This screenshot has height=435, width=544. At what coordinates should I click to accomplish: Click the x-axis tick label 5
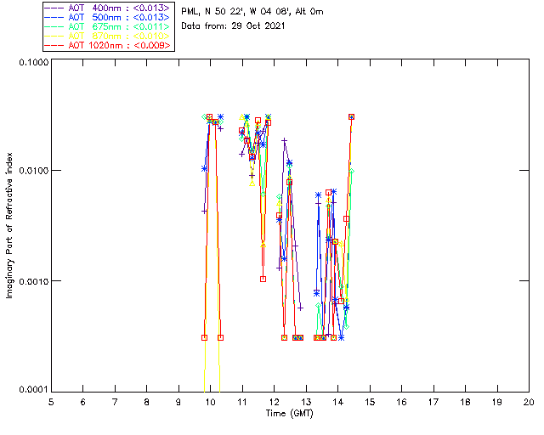(51, 401)
